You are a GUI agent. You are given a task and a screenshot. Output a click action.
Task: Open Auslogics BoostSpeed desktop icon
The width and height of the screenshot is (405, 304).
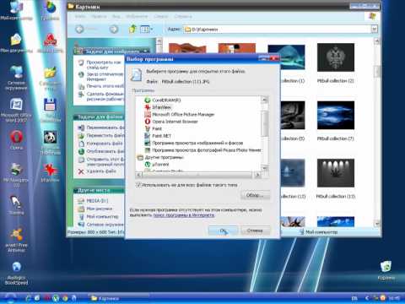tap(16, 273)
